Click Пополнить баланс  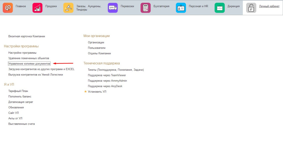(x=20, y=96)
